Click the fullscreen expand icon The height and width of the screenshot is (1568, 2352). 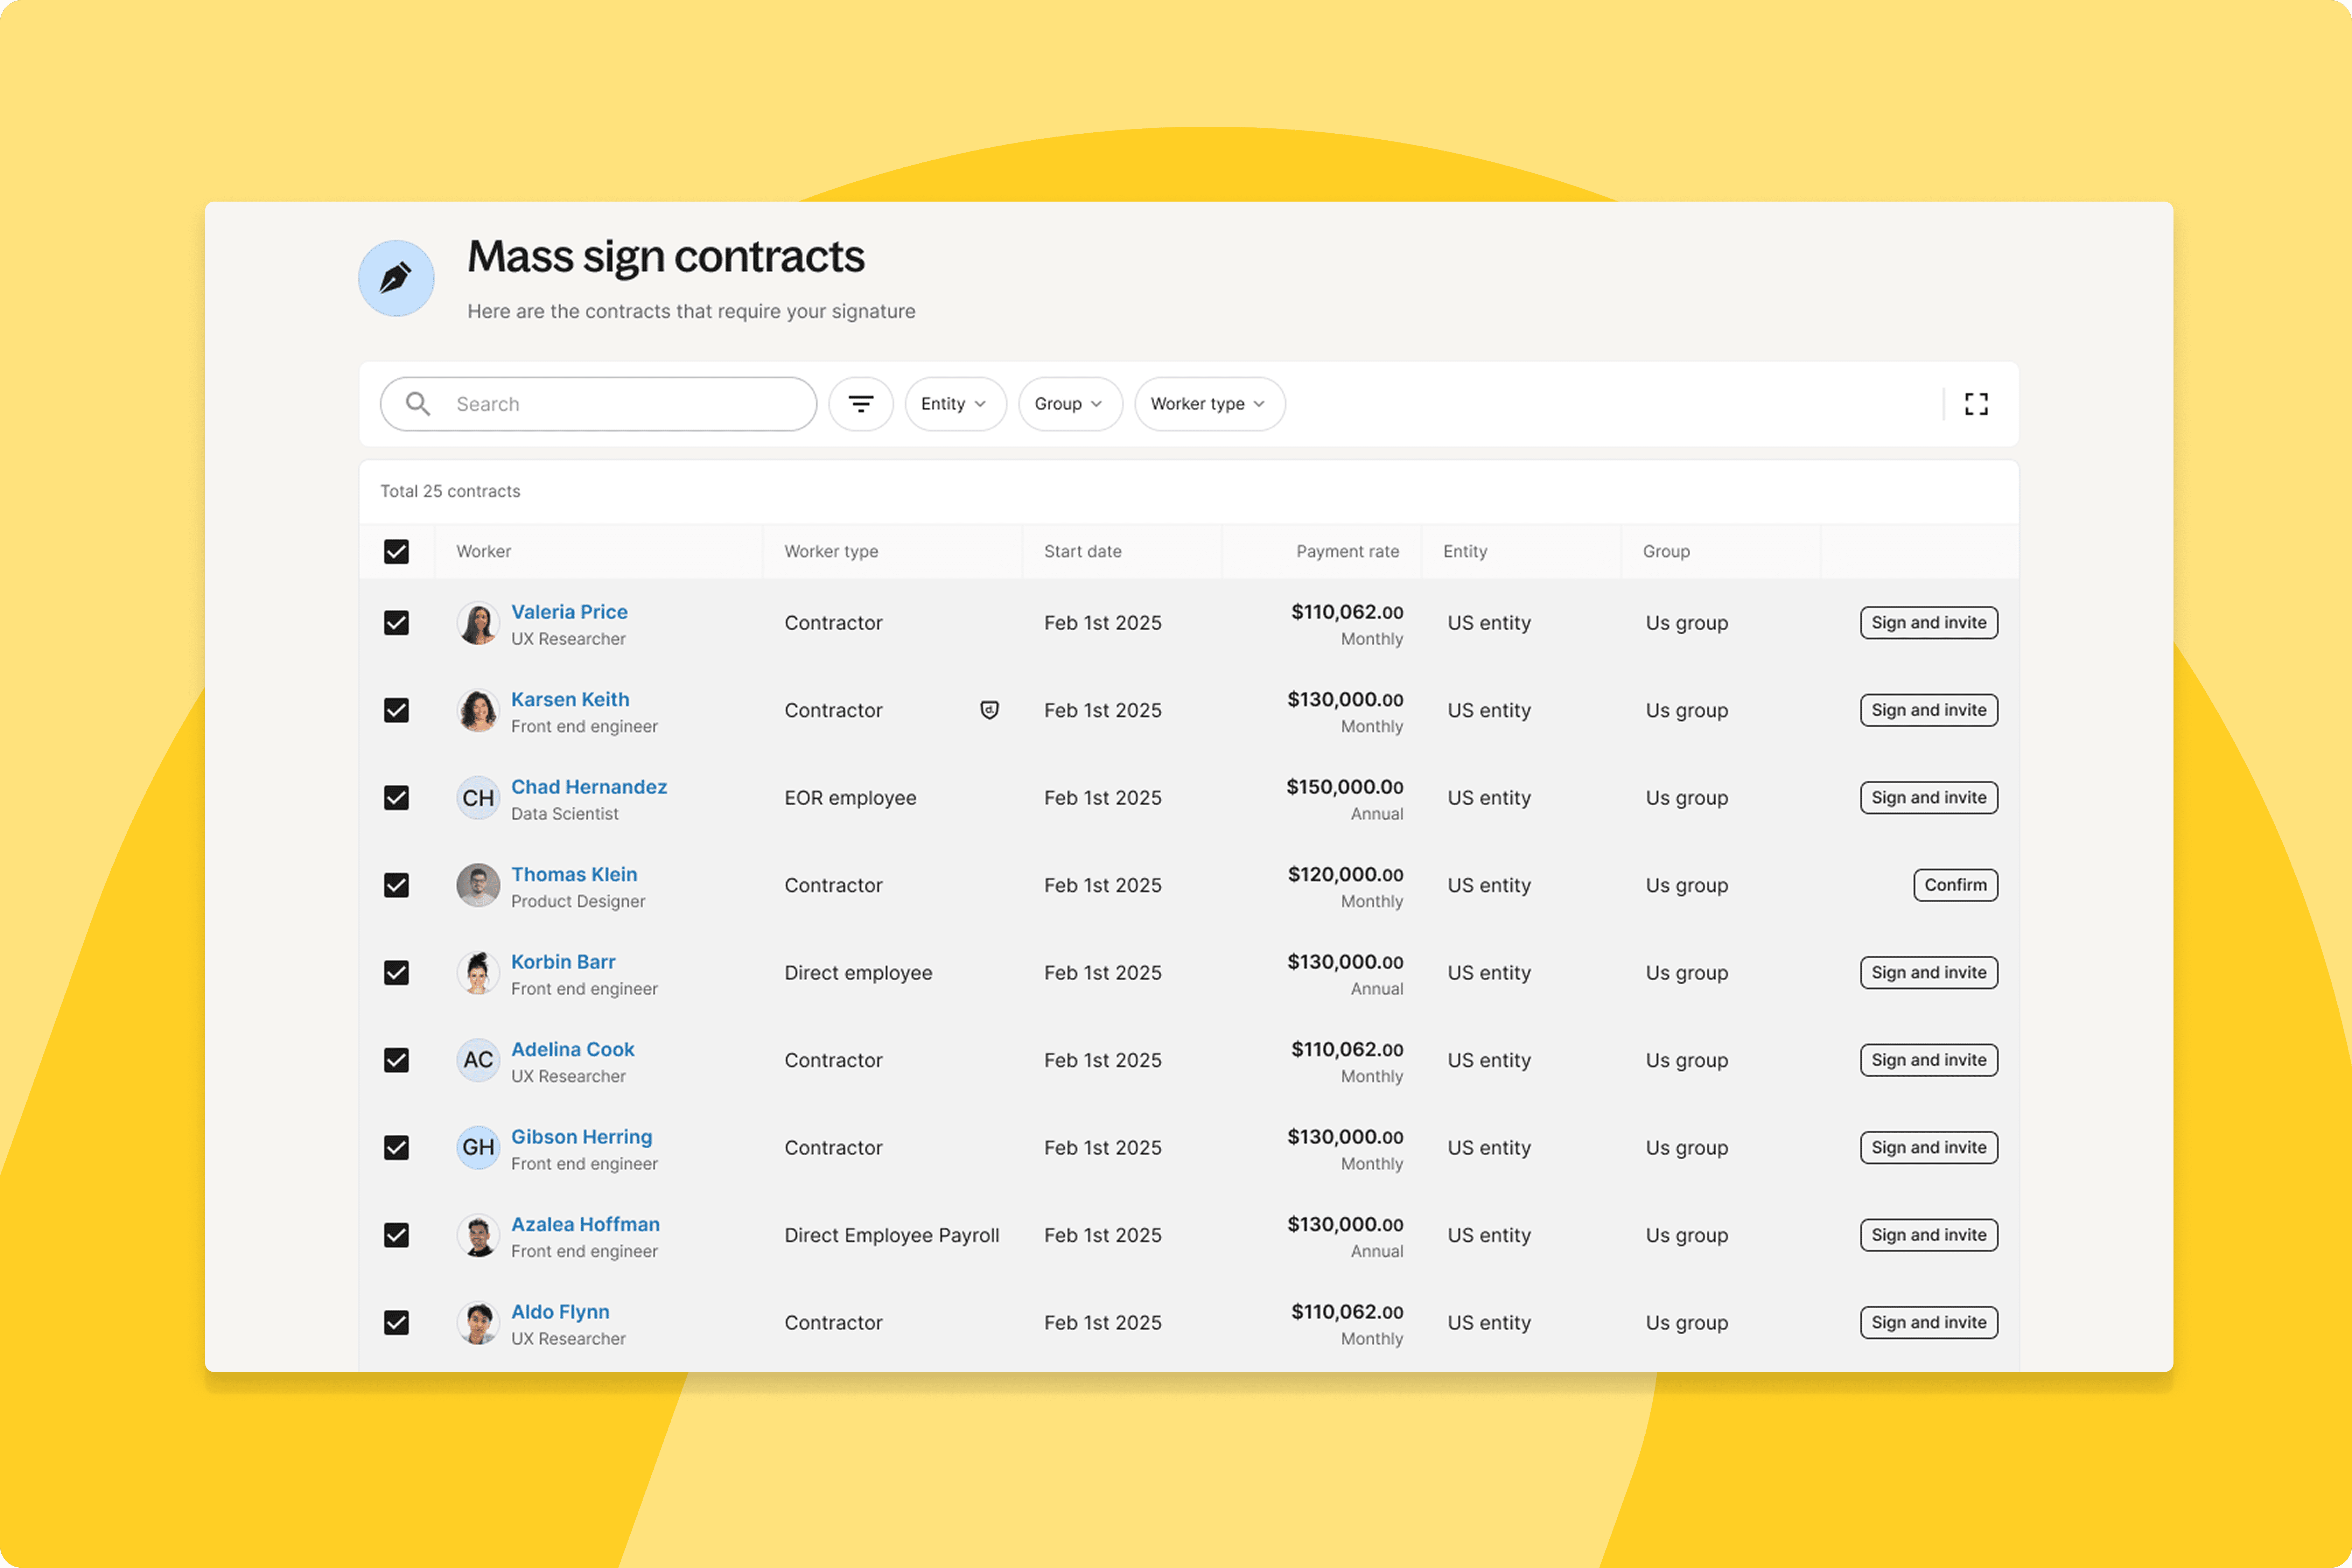(1976, 404)
